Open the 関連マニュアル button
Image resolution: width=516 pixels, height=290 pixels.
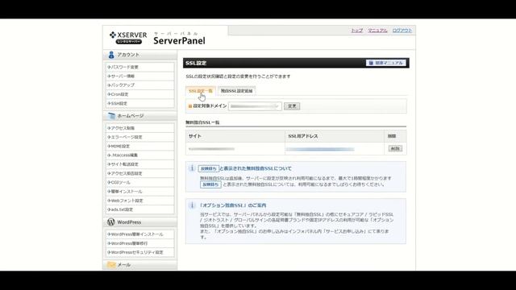386,63
